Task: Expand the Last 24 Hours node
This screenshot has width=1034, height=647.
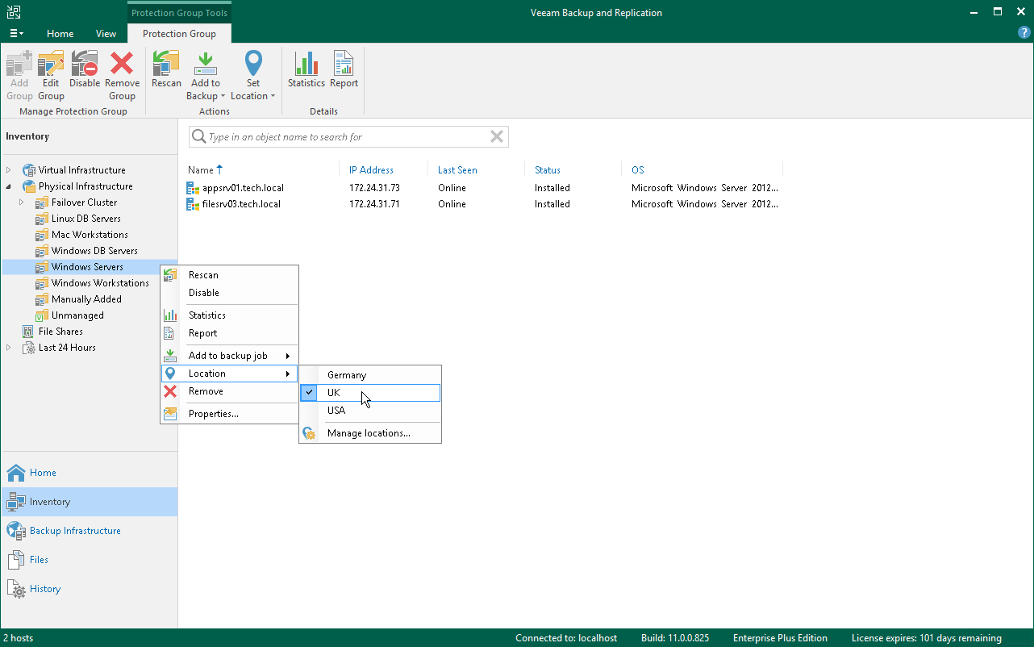Action: click(9, 348)
